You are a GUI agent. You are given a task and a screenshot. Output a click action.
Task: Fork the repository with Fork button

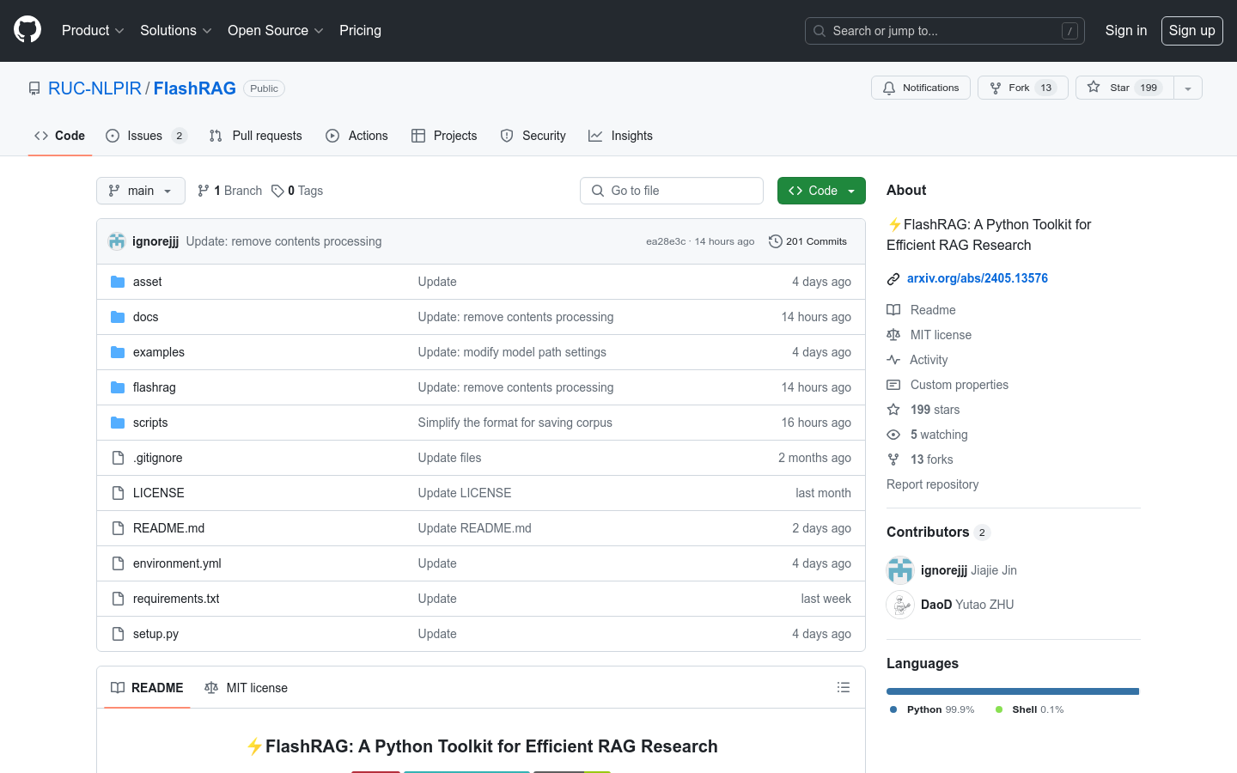[x=1023, y=88]
